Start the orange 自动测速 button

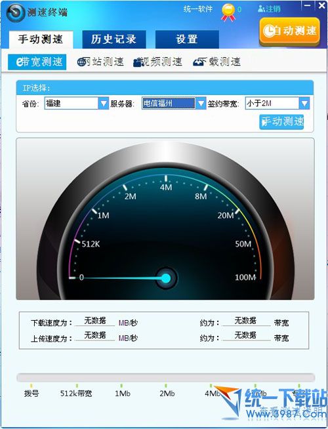point(290,31)
